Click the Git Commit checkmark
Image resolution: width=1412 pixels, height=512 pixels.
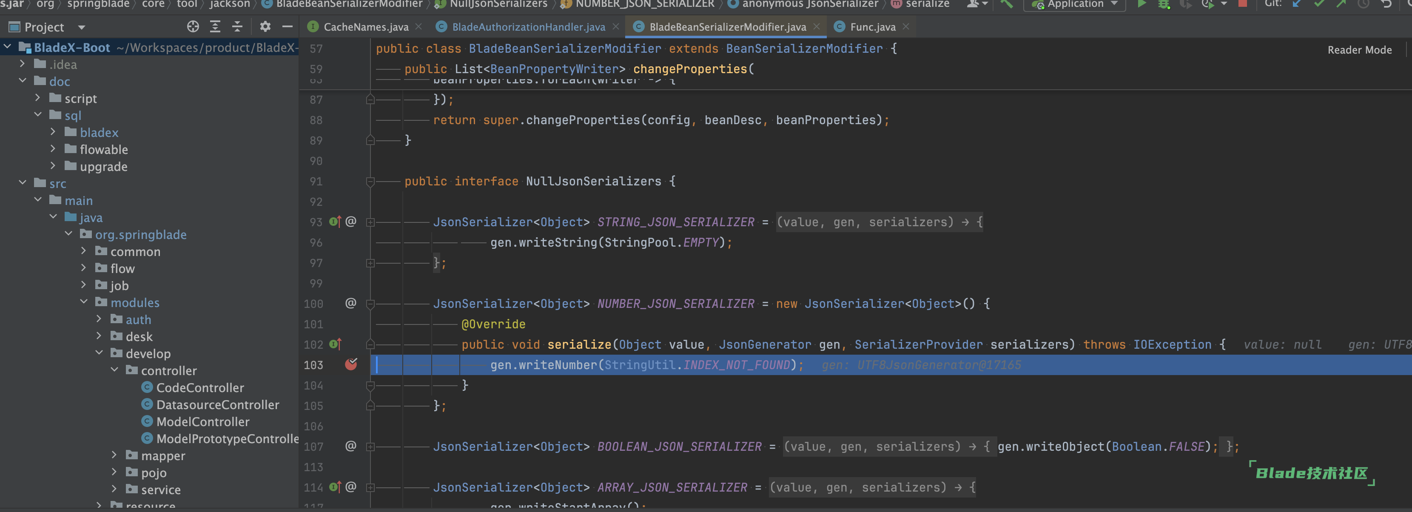pos(1319,4)
